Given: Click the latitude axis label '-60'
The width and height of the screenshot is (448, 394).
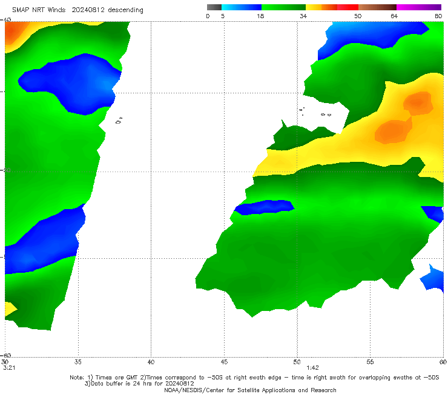Looking at the screenshot, I should click(x=6, y=355).
